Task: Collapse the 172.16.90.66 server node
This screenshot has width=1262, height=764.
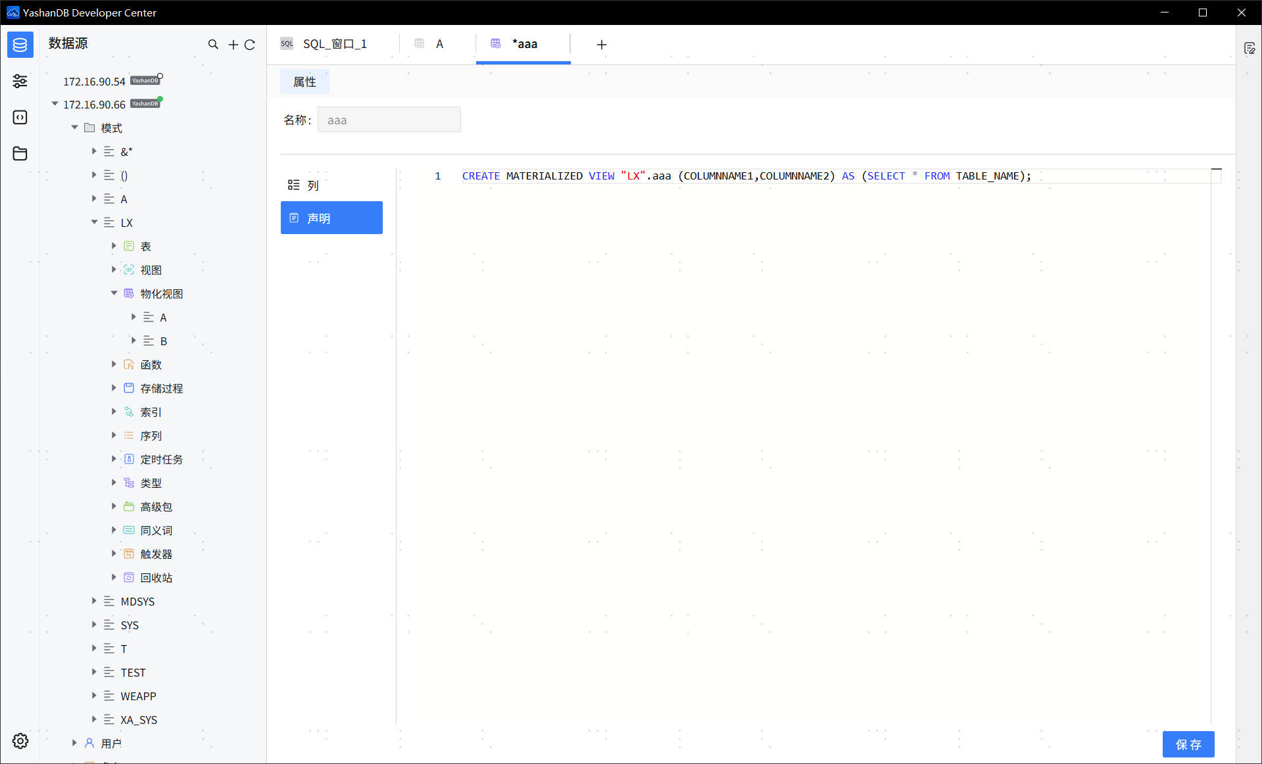Action: pyautogui.click(x=55, y=104)
